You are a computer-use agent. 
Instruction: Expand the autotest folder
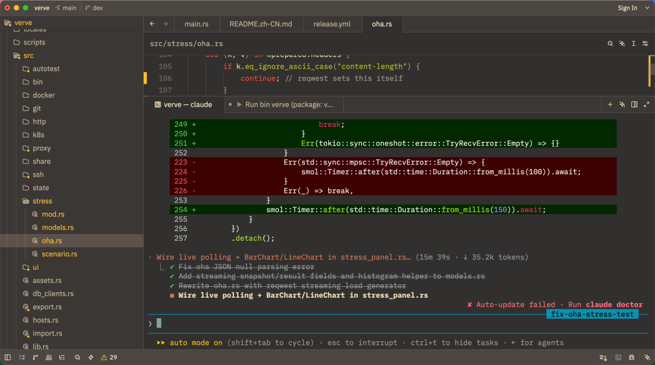72,69
